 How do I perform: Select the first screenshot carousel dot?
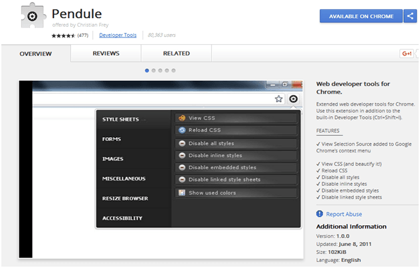tap(146, 70)
